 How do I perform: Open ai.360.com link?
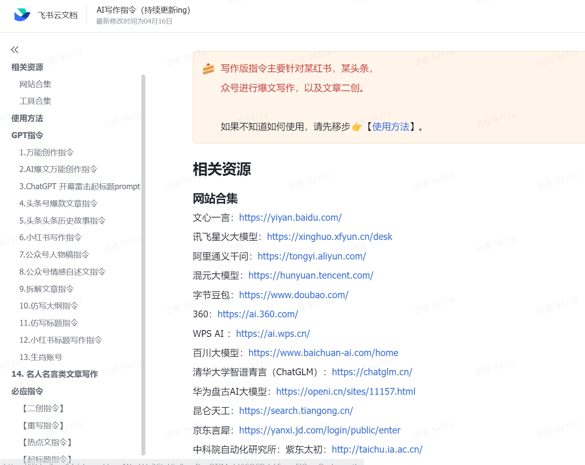[258, 314]
